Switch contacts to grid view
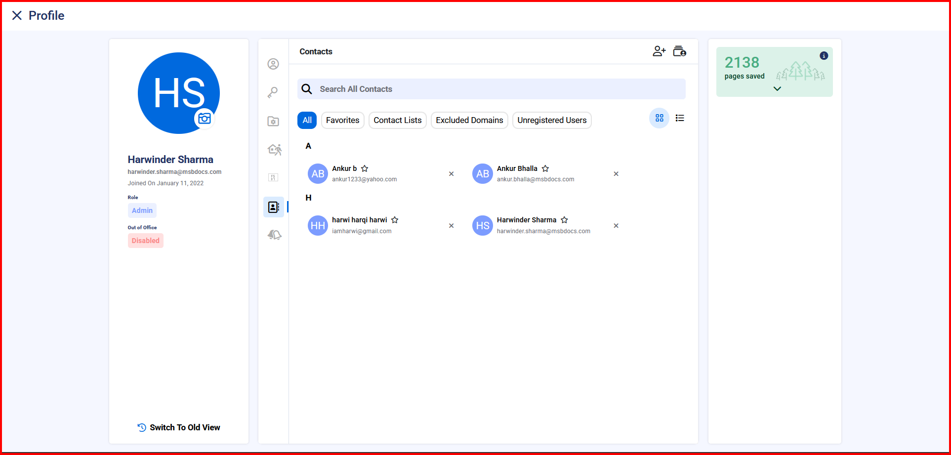 click(x=659, y=118)
